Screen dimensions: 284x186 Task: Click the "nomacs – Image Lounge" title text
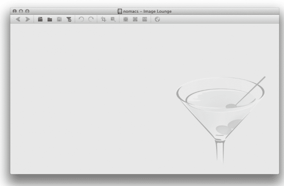(147, 11)
